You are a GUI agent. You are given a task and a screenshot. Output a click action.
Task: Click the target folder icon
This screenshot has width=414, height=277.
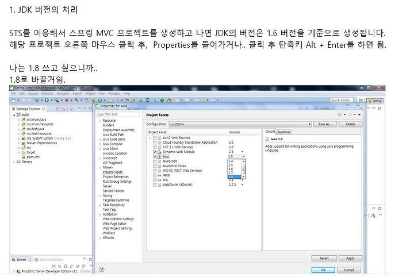(x=24, y=152)
